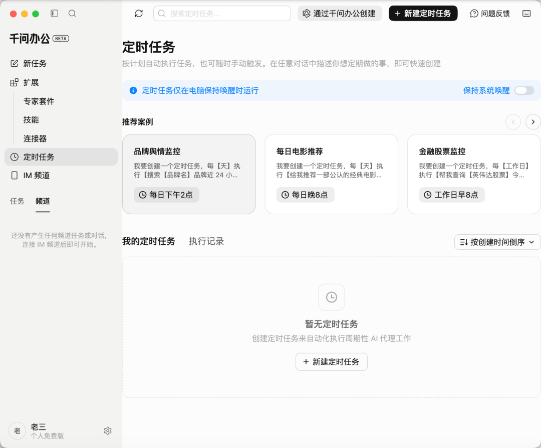541x448 pixels.
Task: Toggle the sidebar panel icon
Action: pyautogui.click(x=54, y=14)
